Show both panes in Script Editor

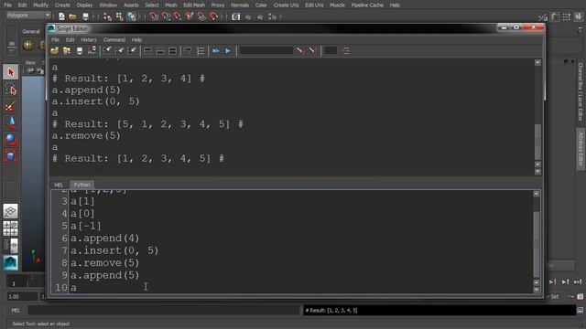click(x=172, y=51)
